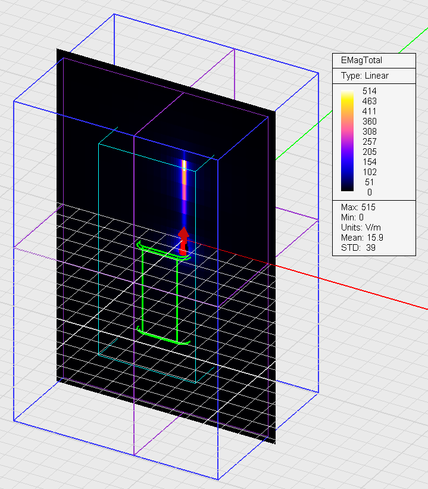Viewport: 428px width, 489px height.
Task: Click the Units: V/m label
Action: click(361, 228)
